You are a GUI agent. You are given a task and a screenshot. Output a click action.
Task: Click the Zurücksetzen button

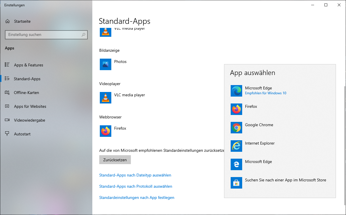[x=115, y=160]
